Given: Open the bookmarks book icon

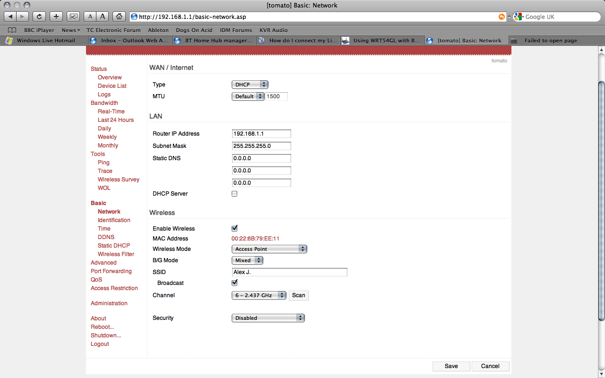Looking at the screenshot, I should [12, 30].
